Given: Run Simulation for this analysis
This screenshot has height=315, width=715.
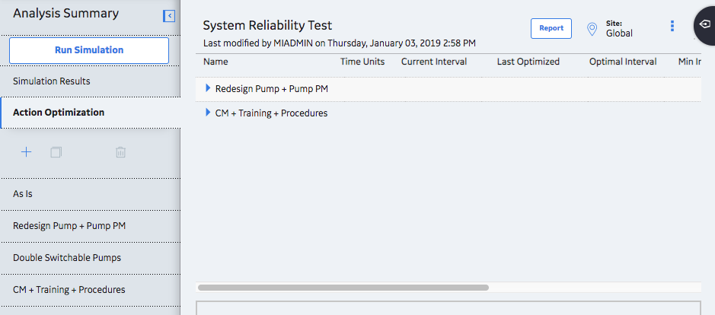Looking at the screenshot, I should [x=89, y=50].
